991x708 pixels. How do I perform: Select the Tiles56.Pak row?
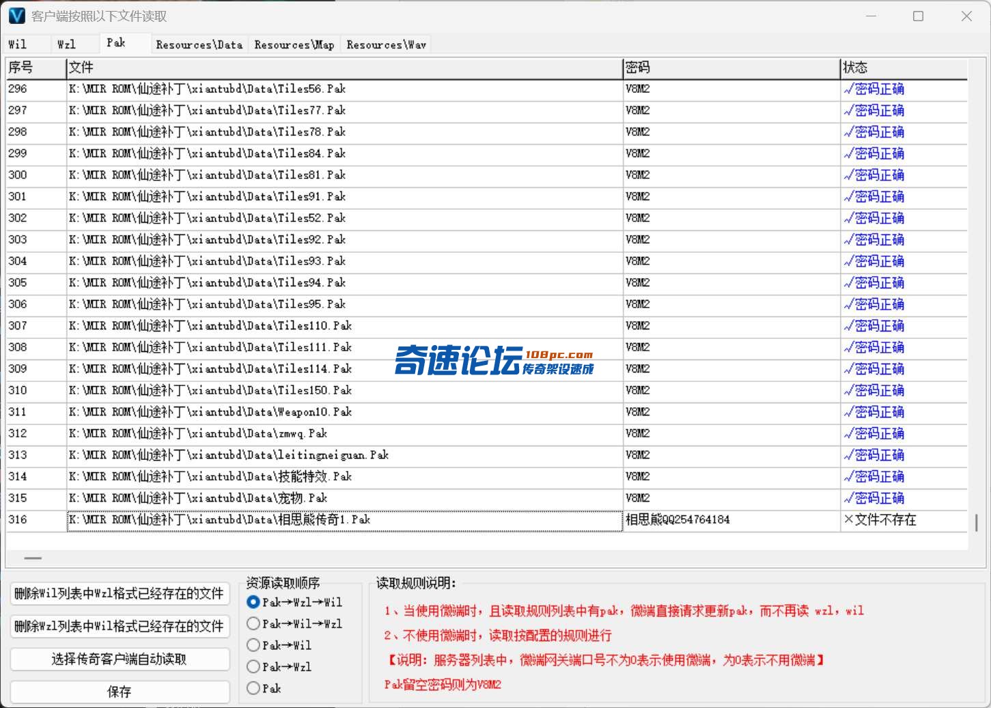pyautogui.click(x=344, y=89)
